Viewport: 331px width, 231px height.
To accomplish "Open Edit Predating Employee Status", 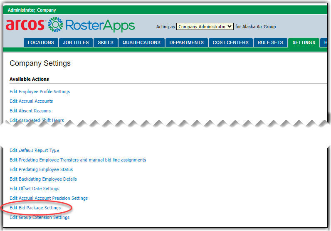I will pos(41,169).
